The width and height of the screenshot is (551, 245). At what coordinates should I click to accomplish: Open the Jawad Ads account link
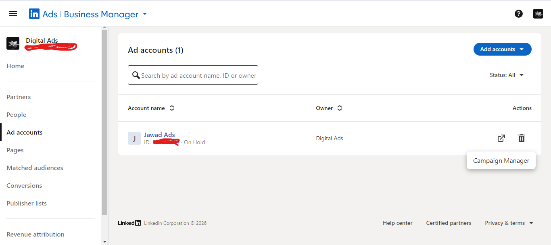tap(159, 135)
